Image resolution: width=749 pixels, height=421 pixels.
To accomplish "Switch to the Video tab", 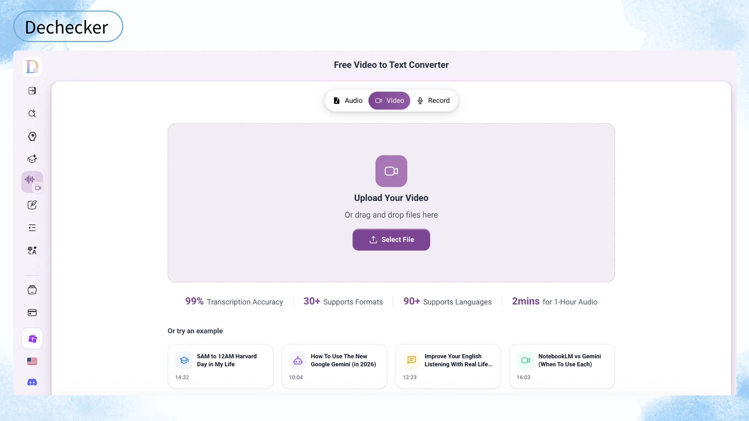I will click(x=389, y=101).
